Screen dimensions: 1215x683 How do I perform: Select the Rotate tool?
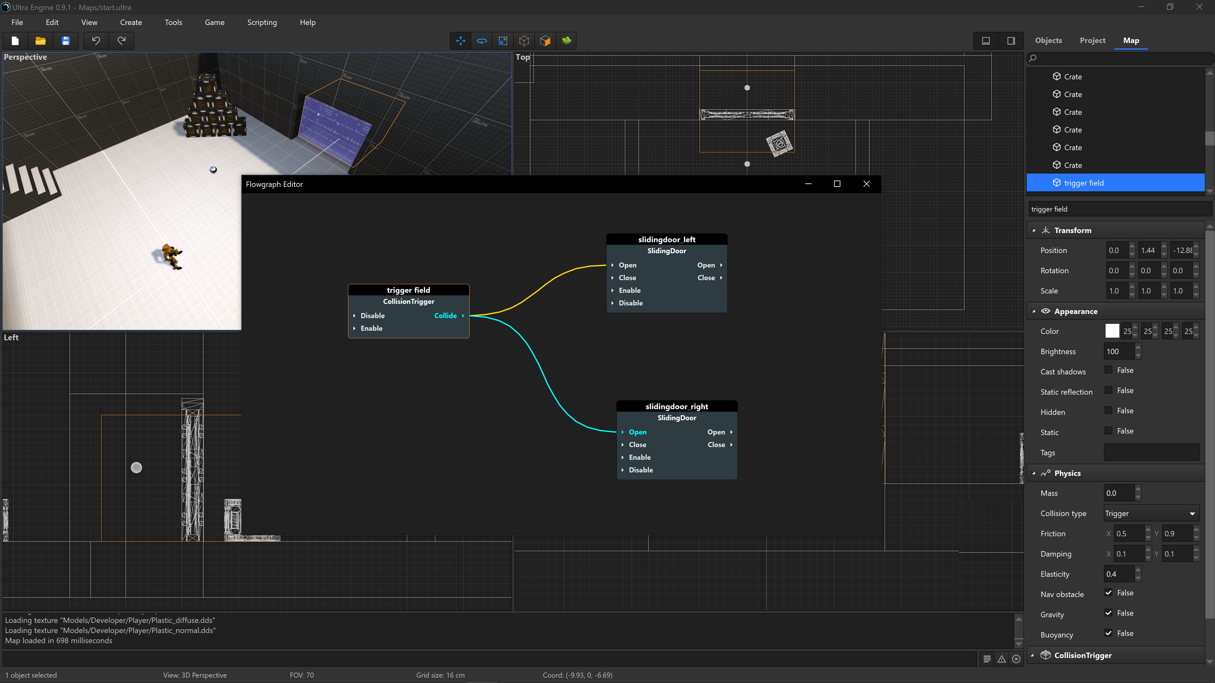coord(482,41)
